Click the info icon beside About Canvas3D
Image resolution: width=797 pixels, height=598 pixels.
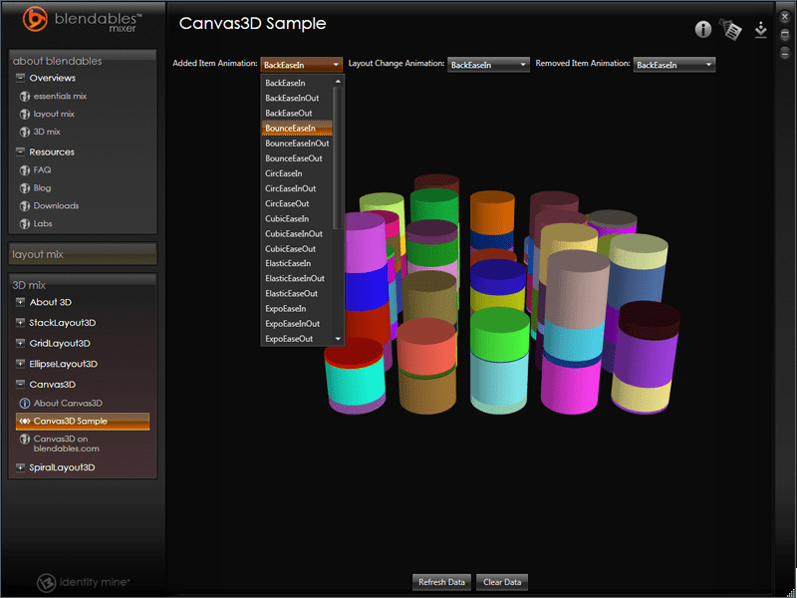pyautogui.click(x=24, y=404)
